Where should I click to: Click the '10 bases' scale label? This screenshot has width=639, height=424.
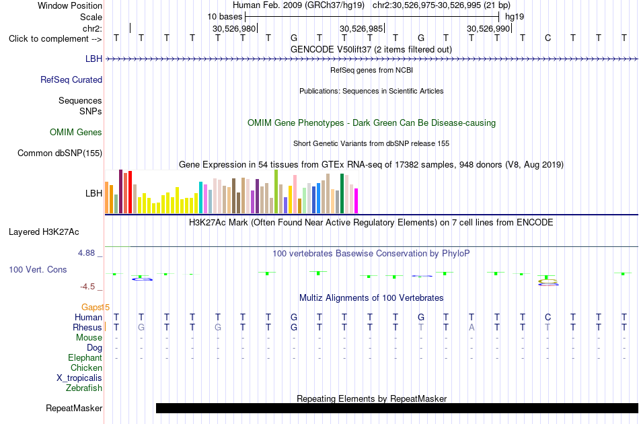tap(225, 17)
